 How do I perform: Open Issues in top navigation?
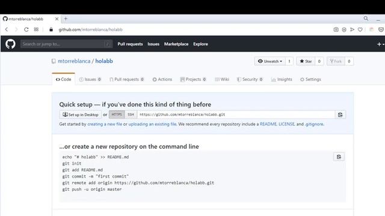153,44
